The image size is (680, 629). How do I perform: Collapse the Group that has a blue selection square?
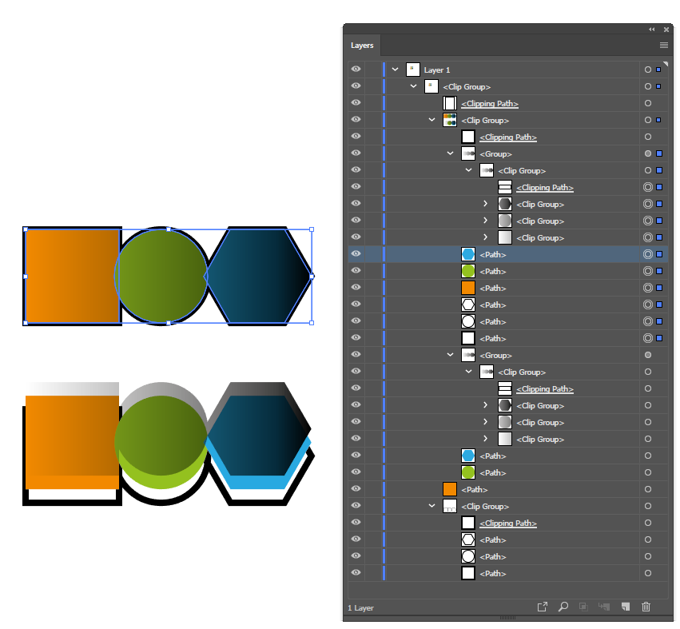451,153
